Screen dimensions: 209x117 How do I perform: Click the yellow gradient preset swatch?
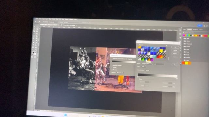pos(161,51)
